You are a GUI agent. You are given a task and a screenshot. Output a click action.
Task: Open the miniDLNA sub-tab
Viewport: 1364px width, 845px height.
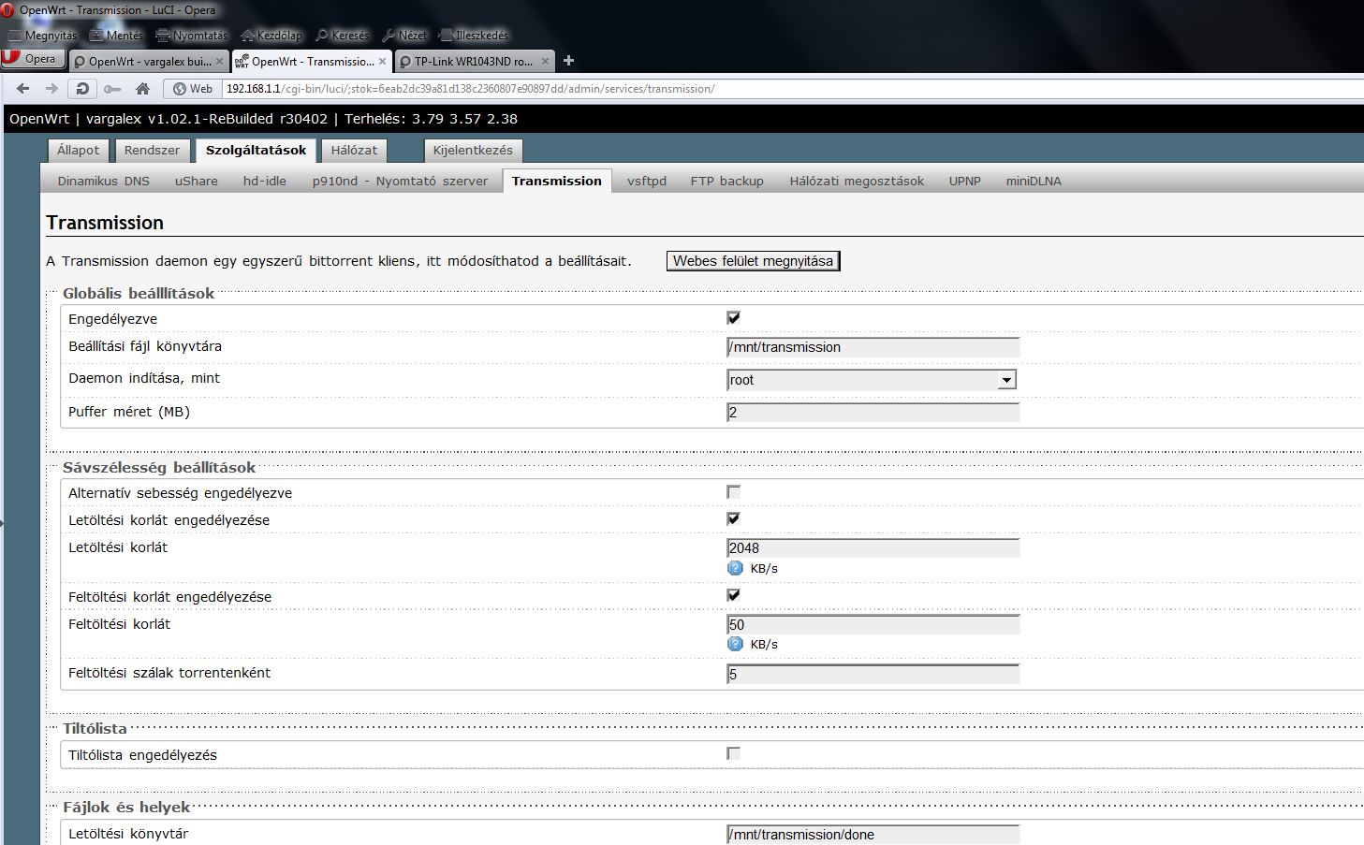click(1034, 182)
